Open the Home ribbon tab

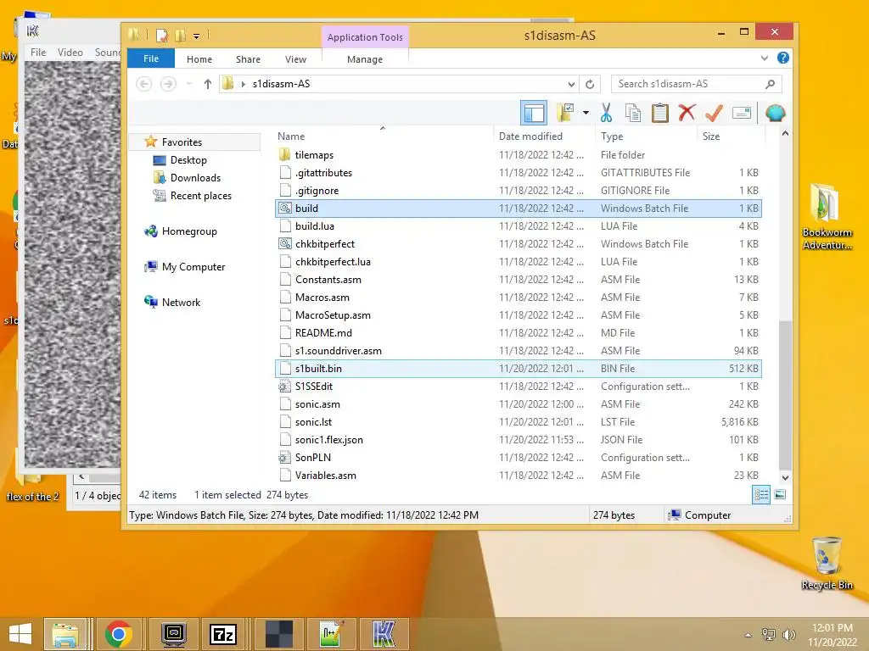coord(199,59)
